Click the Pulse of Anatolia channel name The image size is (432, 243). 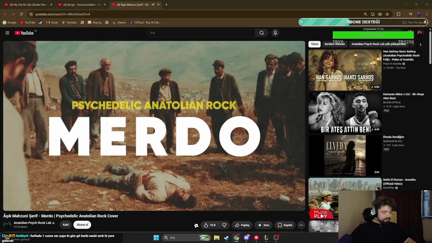point(392,64)
